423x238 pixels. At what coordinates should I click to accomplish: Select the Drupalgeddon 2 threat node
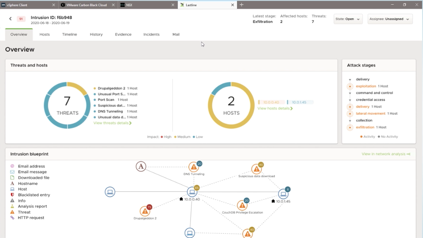(145, 211)
